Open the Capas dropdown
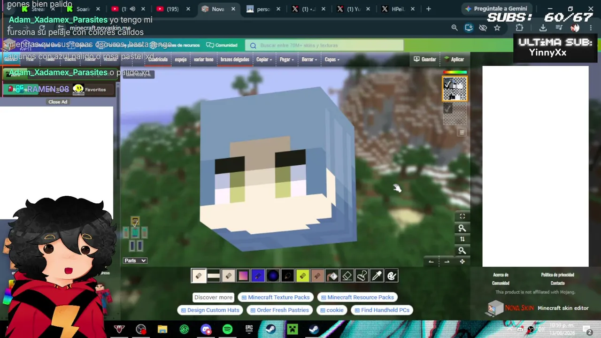This screenshot has width=601, height=338. (332, 60)
